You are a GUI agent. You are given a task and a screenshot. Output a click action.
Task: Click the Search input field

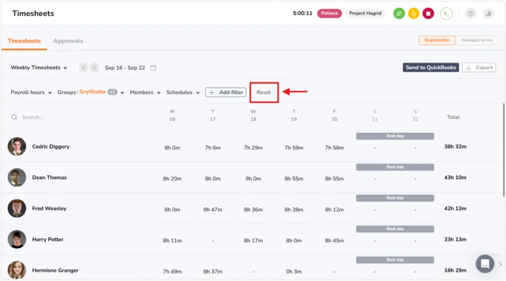(32, 117)
